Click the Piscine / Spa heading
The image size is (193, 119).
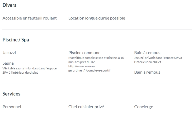(16, 40)
